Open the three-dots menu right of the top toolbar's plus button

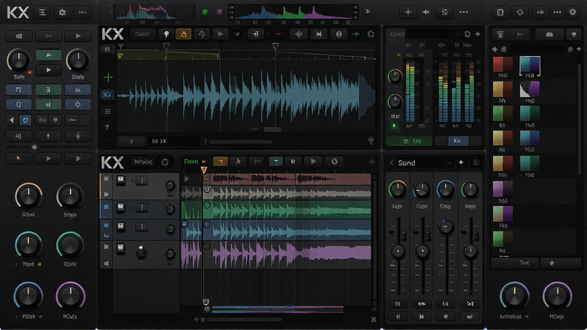click(463, 12)
